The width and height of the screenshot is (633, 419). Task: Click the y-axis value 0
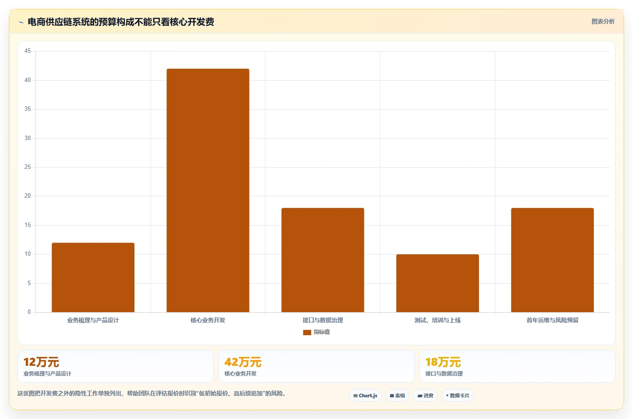pos(29,312)
